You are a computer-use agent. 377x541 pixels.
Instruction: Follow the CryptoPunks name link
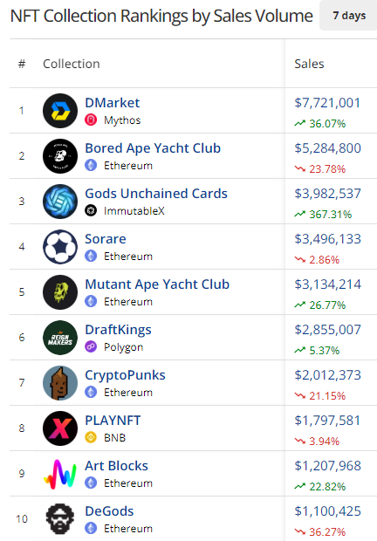[x=125, y=375]
